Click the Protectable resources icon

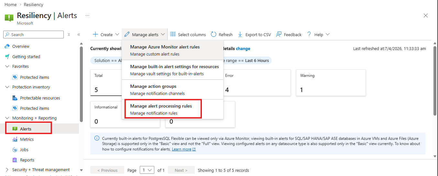point(15,98)
